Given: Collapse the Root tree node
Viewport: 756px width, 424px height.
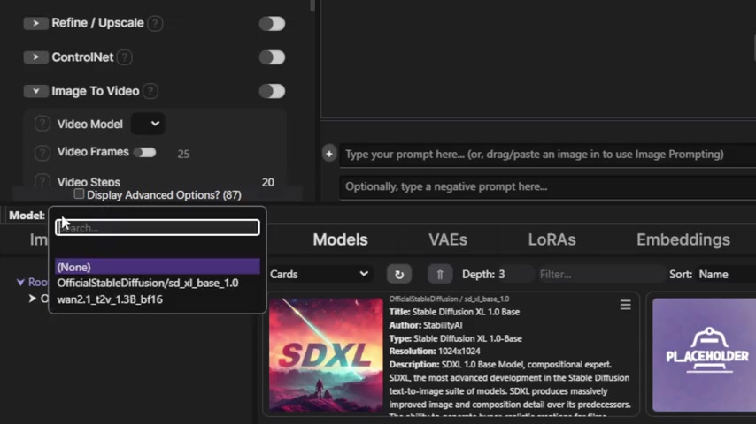Looking at the screenshot, I should point(20,282).
